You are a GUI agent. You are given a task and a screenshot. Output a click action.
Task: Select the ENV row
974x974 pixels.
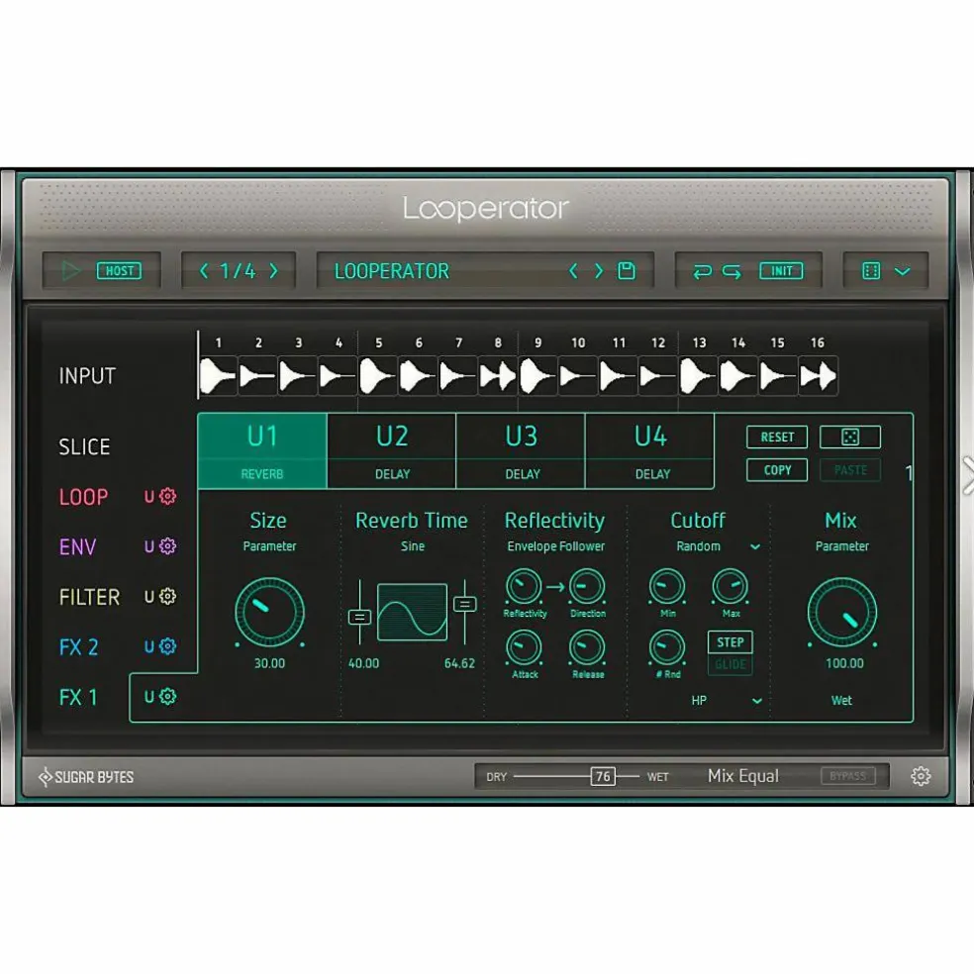(77, 547)
